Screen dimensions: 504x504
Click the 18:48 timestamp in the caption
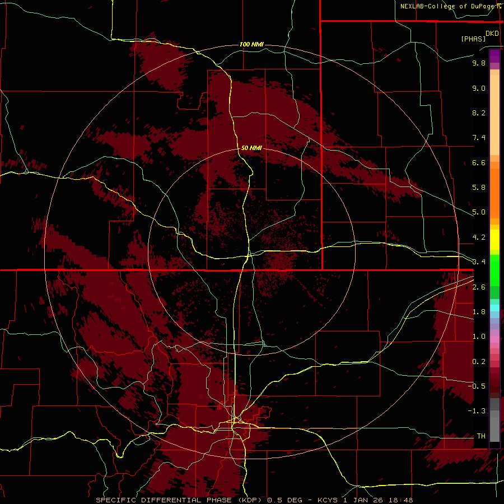[402, 500]
